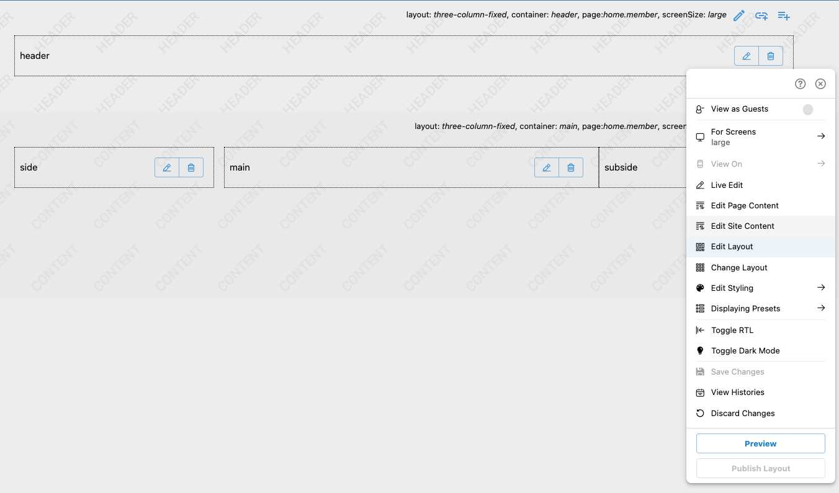Click the add-to-list icon in the top toolbar
The width and height of the screenshot is (839, 493).
(x=784, y=15)
